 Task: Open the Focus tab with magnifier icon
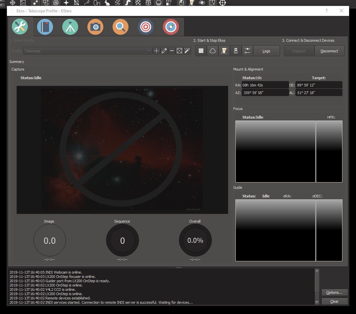121,27
